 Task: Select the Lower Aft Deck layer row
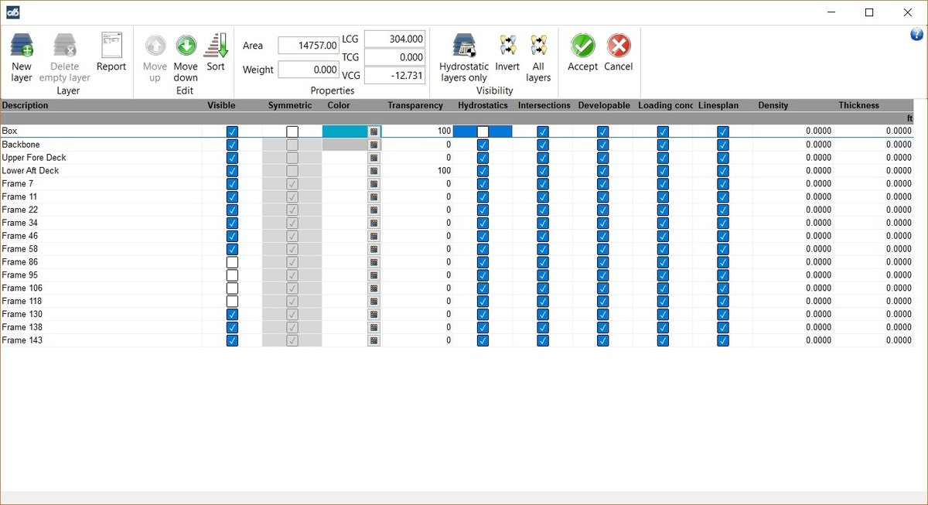tap(31, 171)
